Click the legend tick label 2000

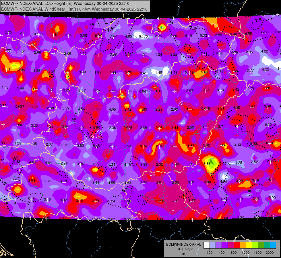click(x=270, y=253)
